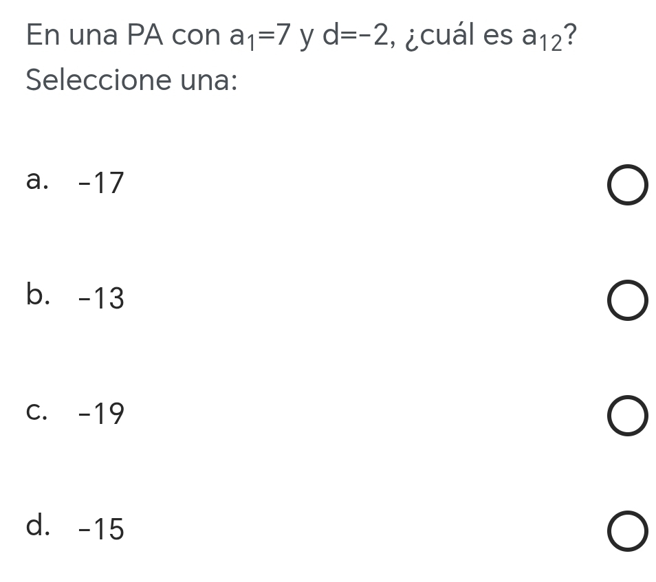Pick the answer text -19

(101, 414)
